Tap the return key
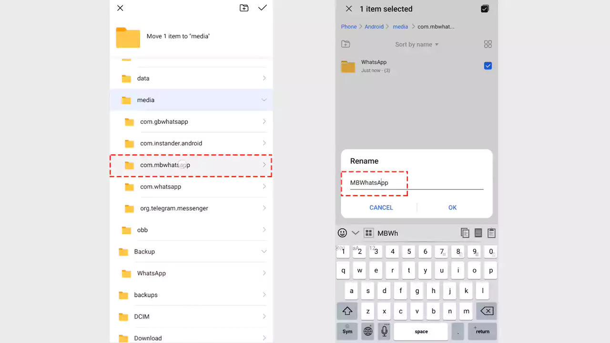Image resolution: width=610 pixels, height=343 pixels. click(483, 332)
